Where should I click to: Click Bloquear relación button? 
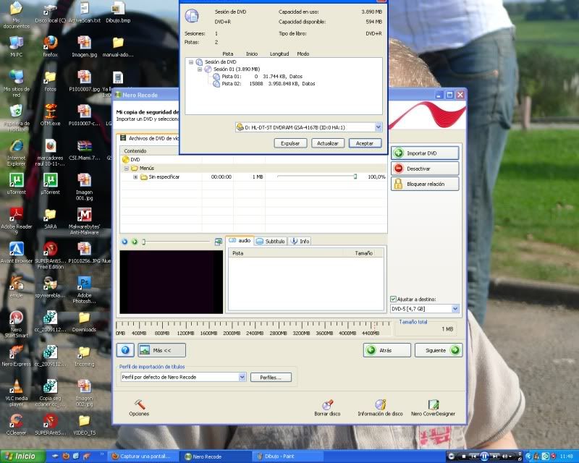(x=425, y=184)
